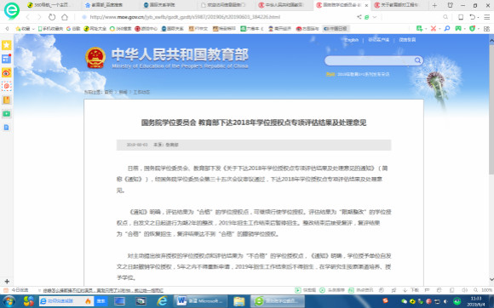This screenshot has height=308, width=494.
Task: Open the orange book icon in the sidebar
Action: point(7,100)
